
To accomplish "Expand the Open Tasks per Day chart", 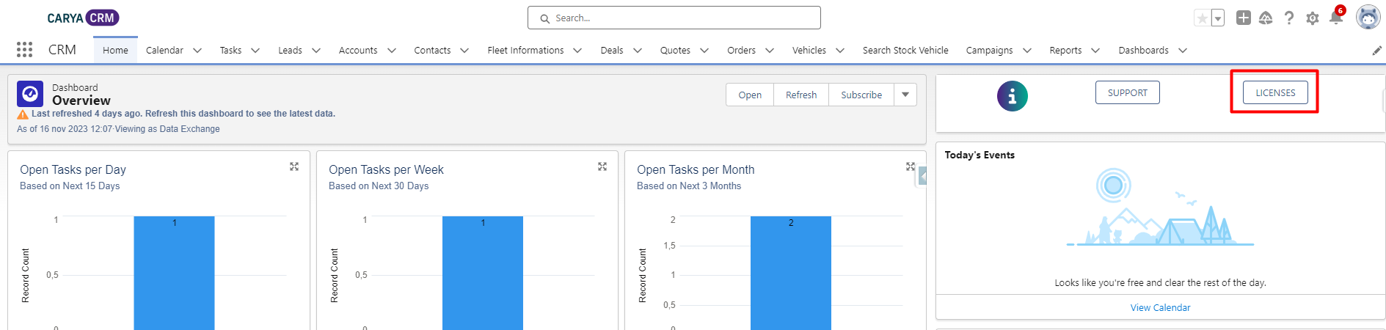I will coord(294,167).
